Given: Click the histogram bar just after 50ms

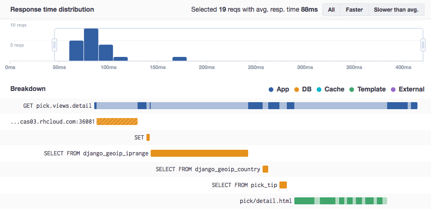Looking at the screenshot, I should [76, 50].
